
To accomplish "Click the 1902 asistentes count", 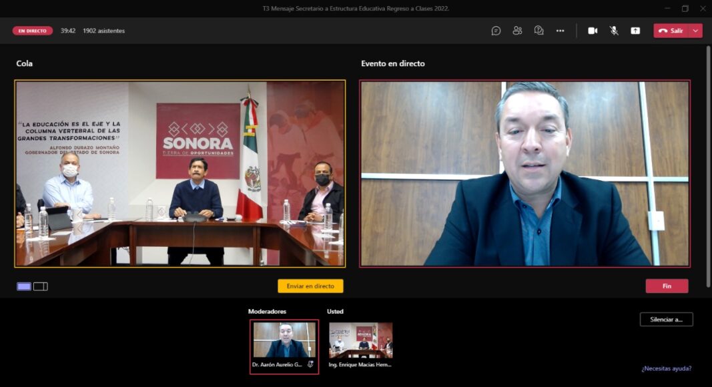I will [x=103, y=31].
